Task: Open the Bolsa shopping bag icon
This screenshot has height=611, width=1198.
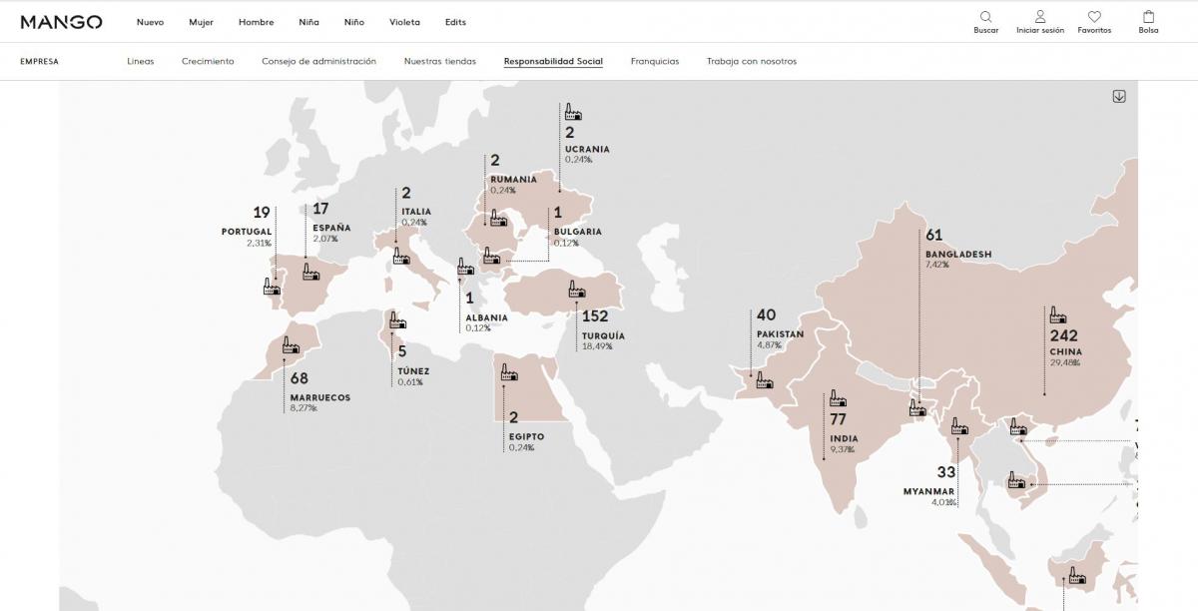Action: 1146,16
